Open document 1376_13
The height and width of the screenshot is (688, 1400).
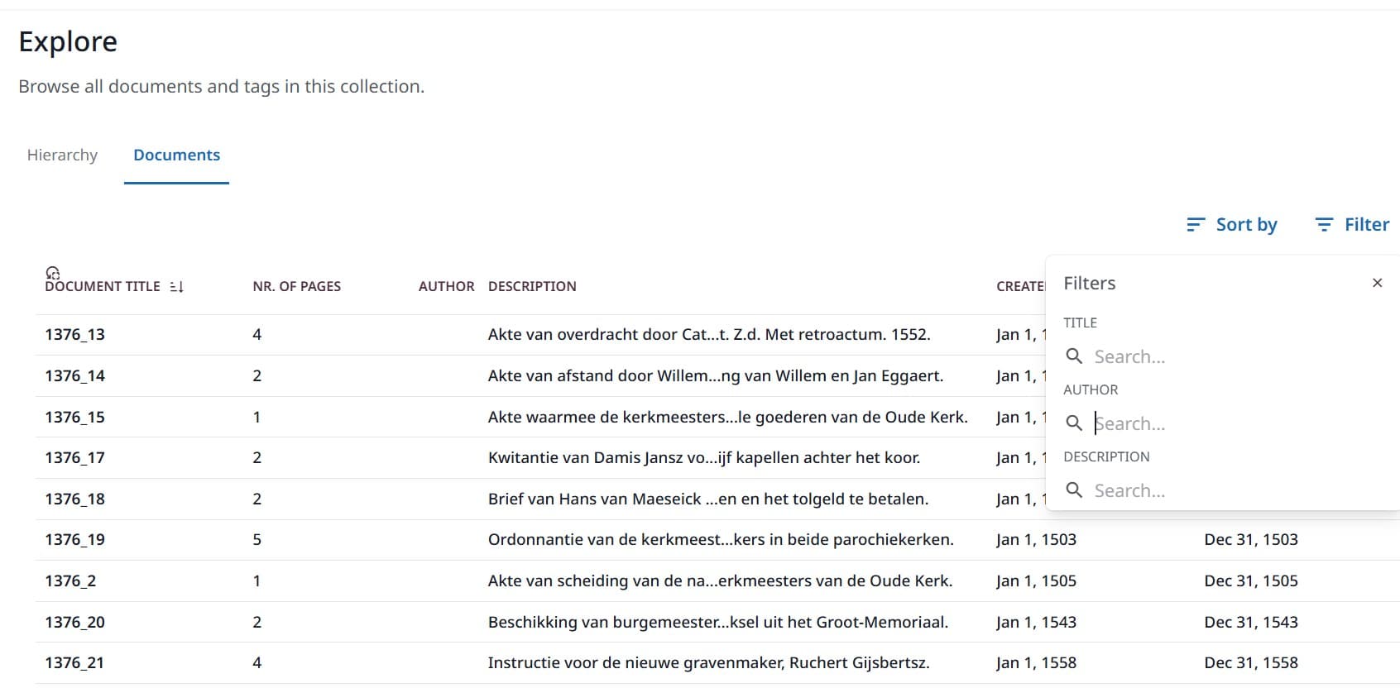(74, 335)
